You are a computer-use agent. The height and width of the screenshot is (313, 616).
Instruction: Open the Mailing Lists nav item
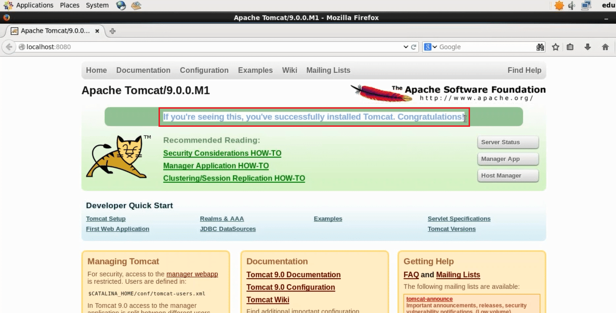(328, 70)
